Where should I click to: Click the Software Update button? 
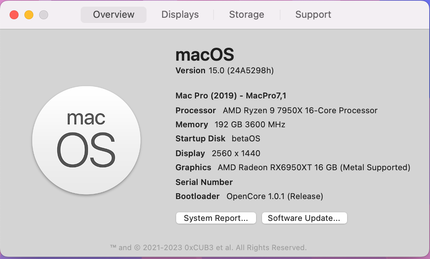(x=304, y=218)
